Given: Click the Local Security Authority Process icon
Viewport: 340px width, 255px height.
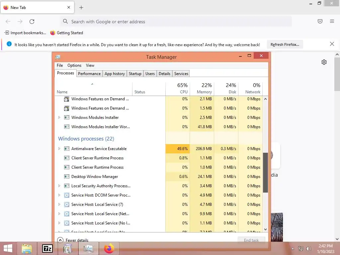Looking at the screenshot, I should tap(67, 186).
